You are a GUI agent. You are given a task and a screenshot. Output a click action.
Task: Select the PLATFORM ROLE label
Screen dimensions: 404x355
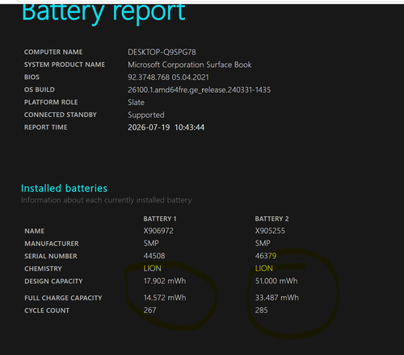tap(51, 102)
